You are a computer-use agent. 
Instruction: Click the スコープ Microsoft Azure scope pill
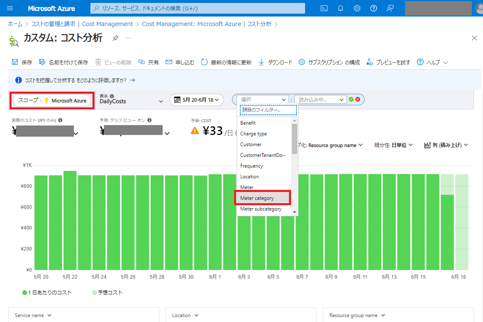(52, 100)
